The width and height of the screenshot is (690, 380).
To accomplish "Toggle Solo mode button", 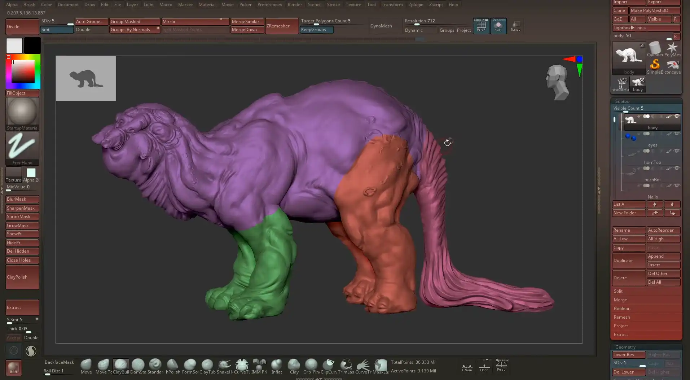I will coord(498,26).
